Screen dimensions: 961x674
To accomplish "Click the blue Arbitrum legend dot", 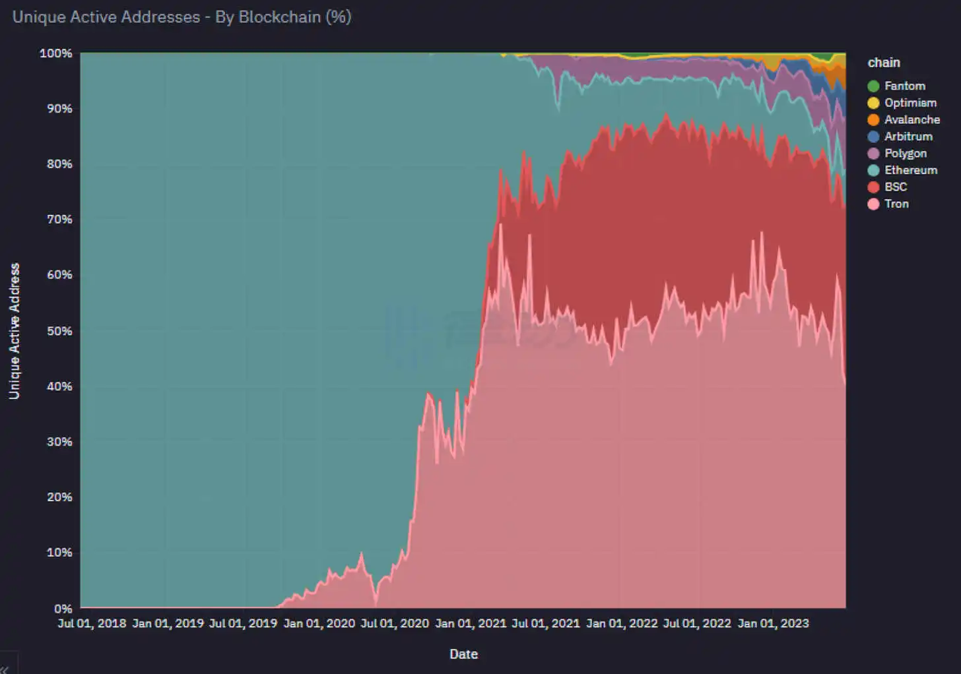I will 873,137.
